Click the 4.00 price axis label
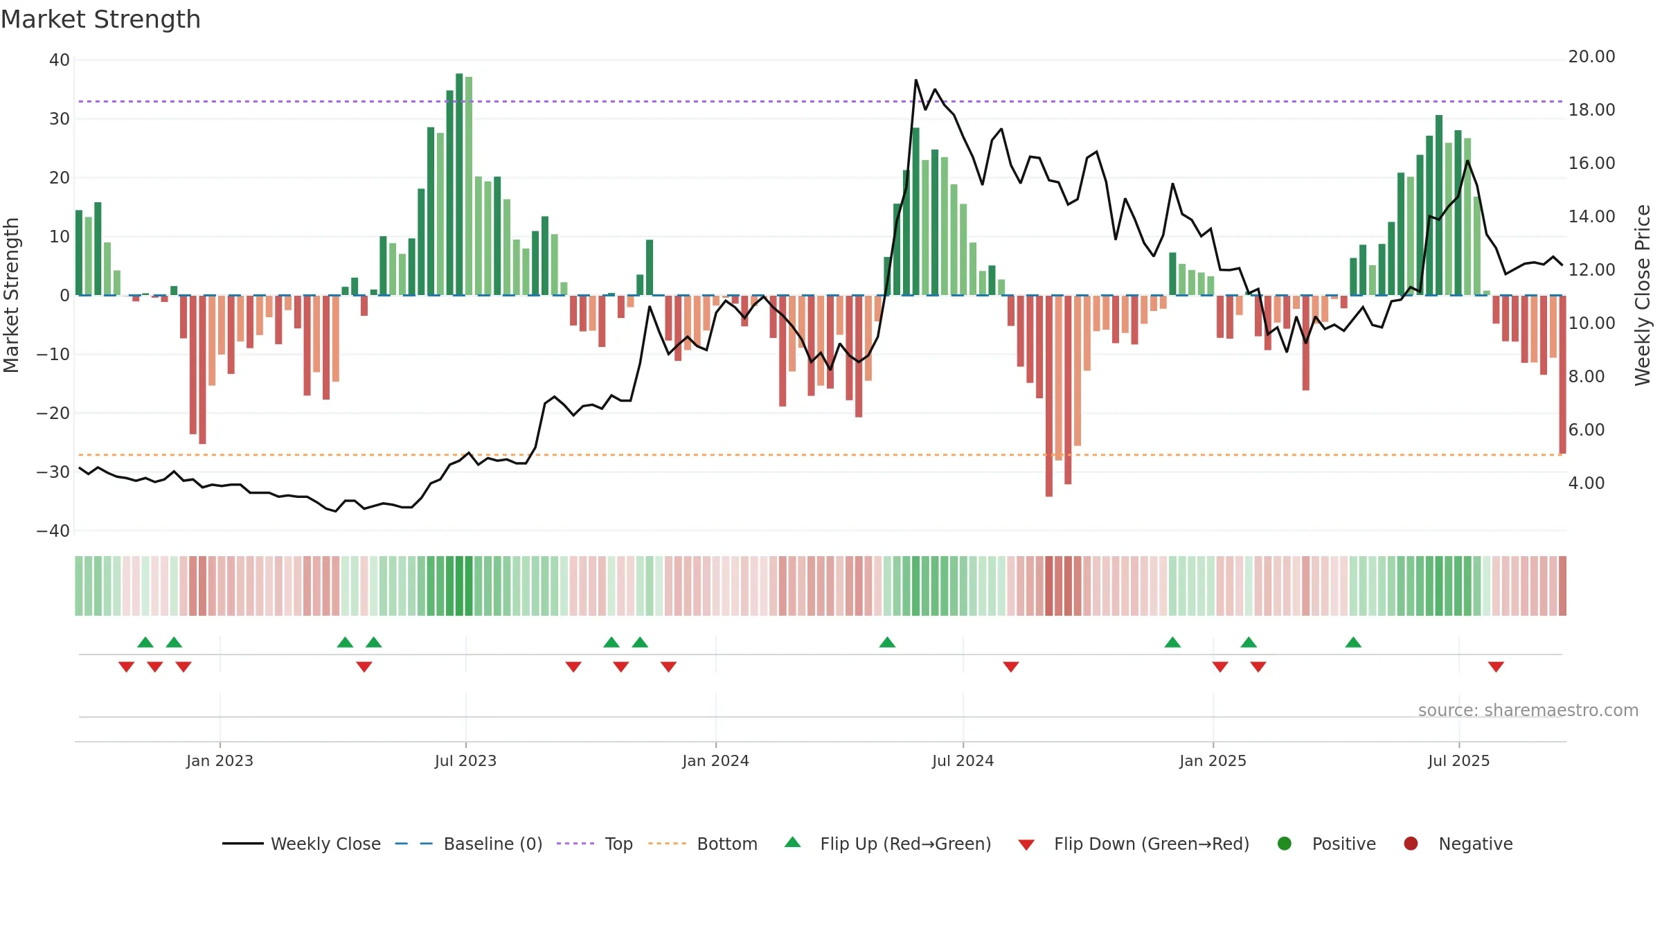The width and height of the screenshot is (1662, 935). (1586, 483)
